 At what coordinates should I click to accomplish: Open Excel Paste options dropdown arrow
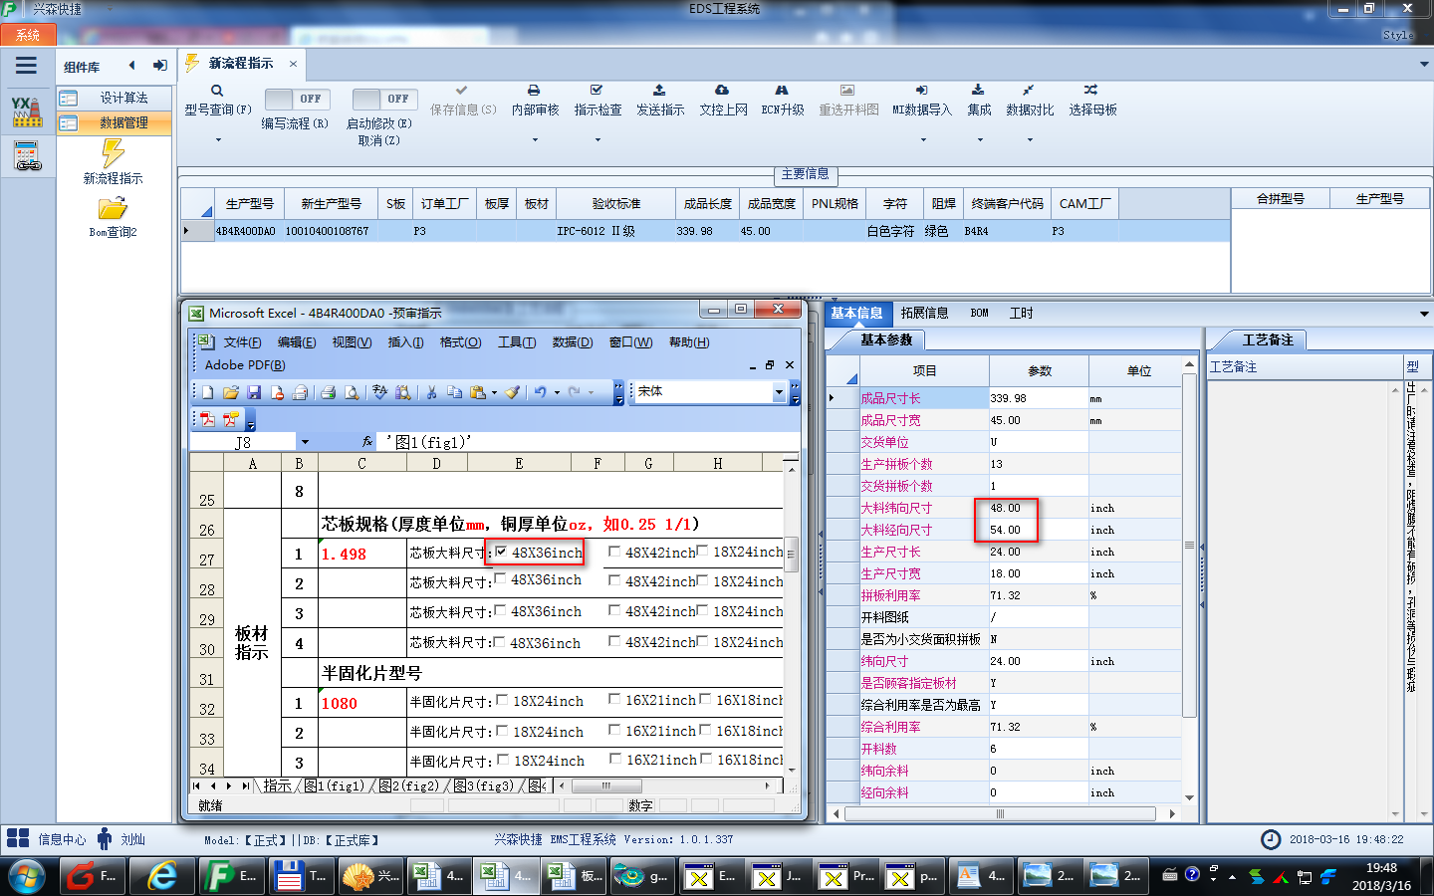494,392
